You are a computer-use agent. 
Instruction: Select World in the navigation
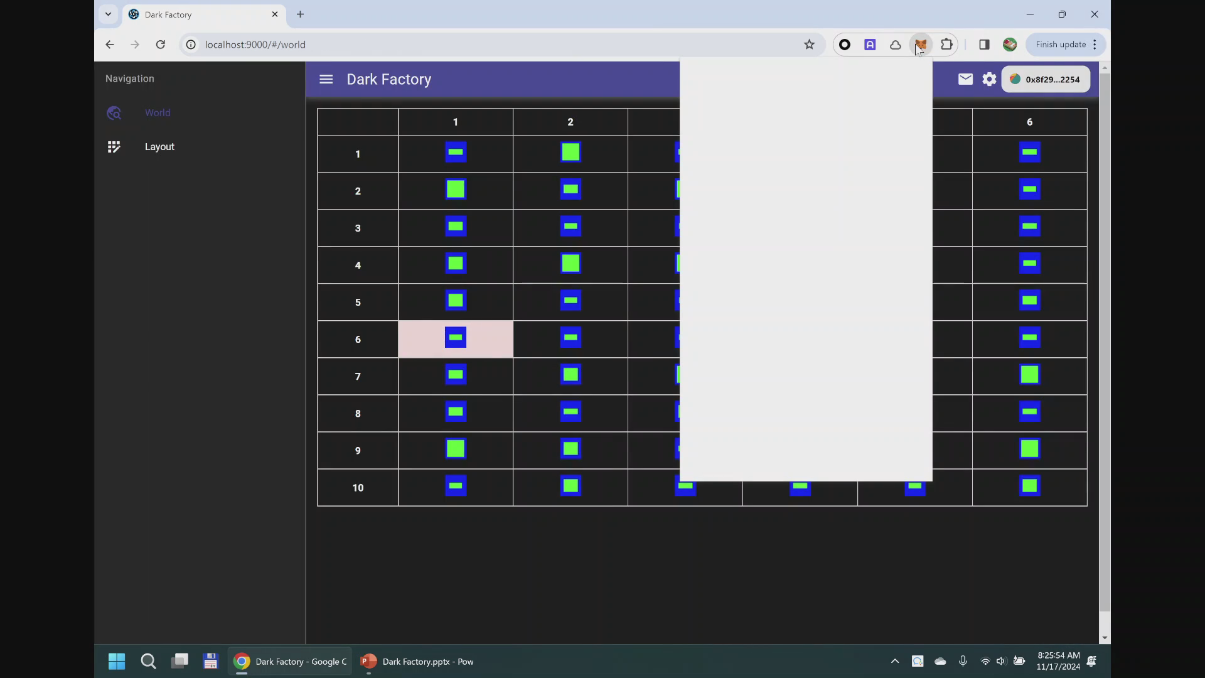(x=158, y=113)
